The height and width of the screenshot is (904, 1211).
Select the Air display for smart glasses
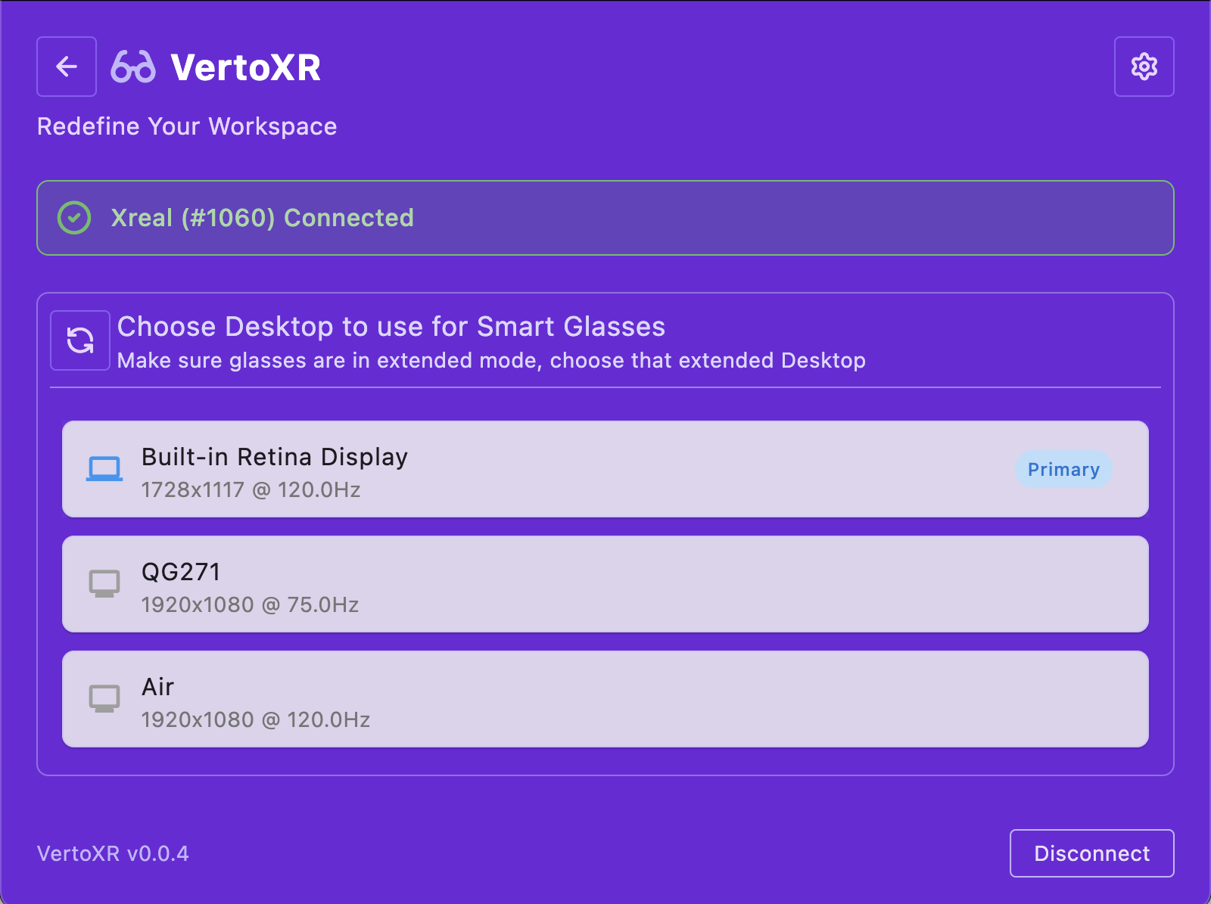click(605, 699)
